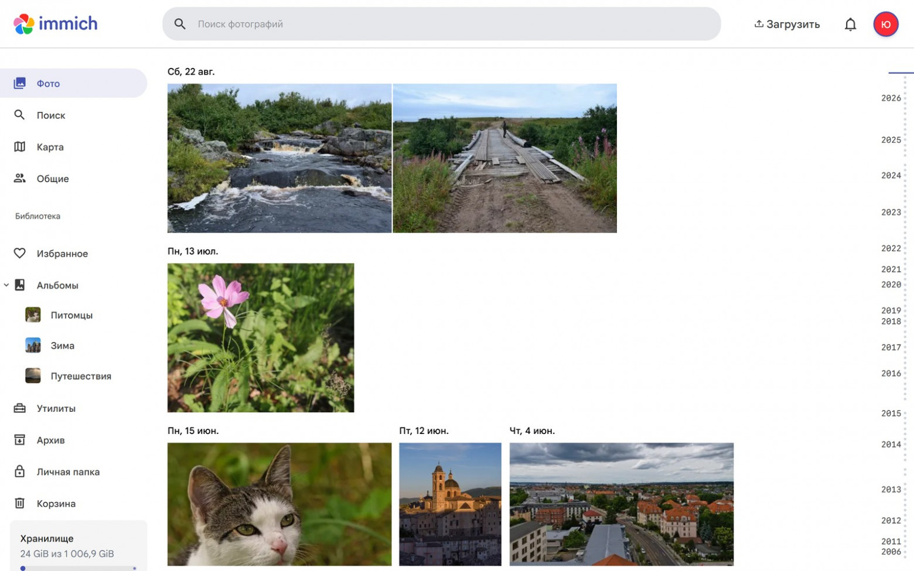914x571 pixels.
Task: Click the Питомцы album thumbnail icon
Action: pyautogui.click(x=33, y=315)
